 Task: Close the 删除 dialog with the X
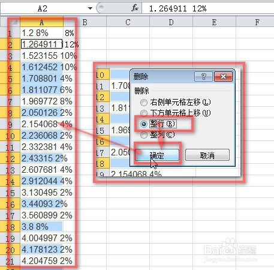(223, 76)
